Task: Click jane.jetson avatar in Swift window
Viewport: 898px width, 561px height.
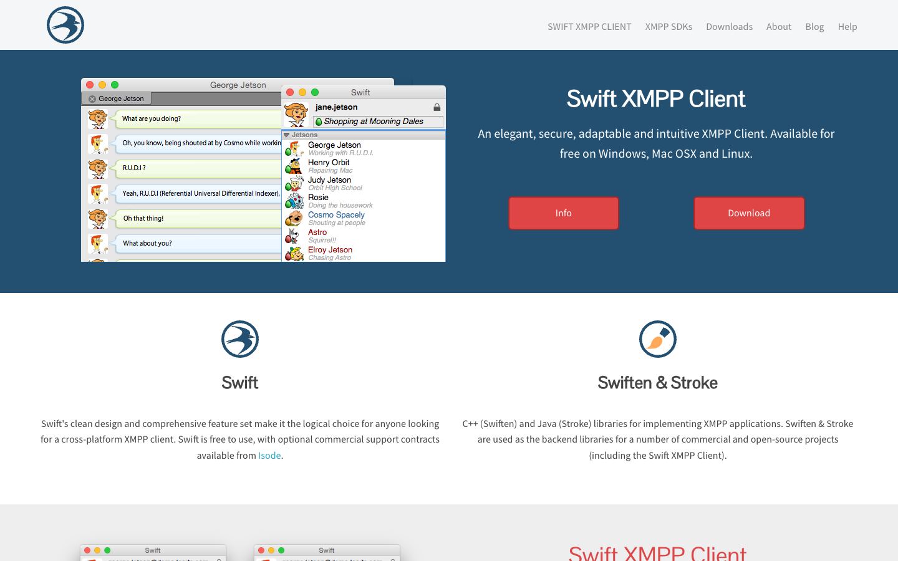Action: tap(296, 114)
